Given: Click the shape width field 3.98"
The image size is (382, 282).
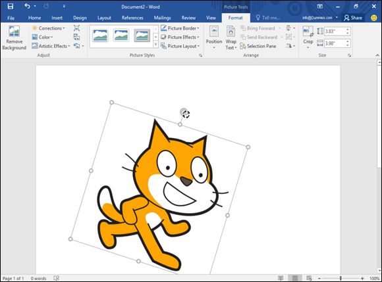Looking at the screenshot, I should click(335, 43).
